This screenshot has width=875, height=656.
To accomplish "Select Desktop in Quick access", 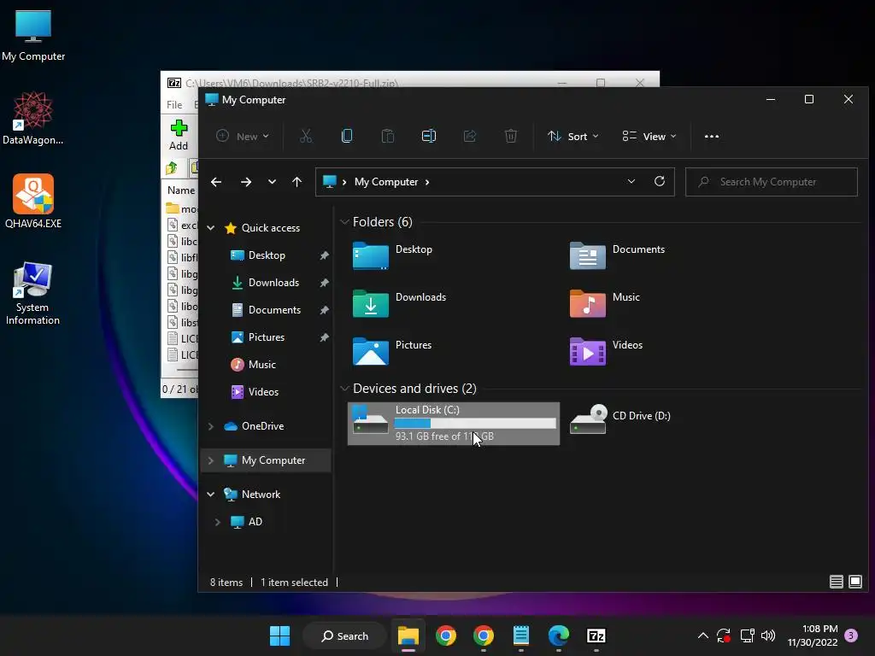I will pos(267,255).
